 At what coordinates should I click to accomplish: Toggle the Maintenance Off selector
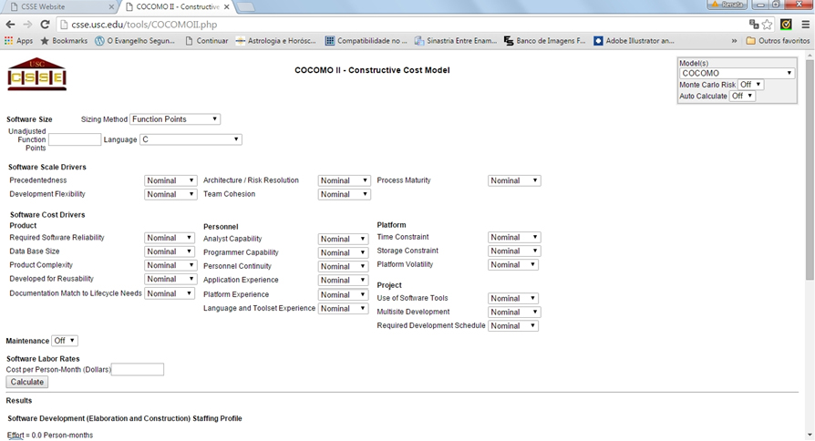click(x=65, y=341)
